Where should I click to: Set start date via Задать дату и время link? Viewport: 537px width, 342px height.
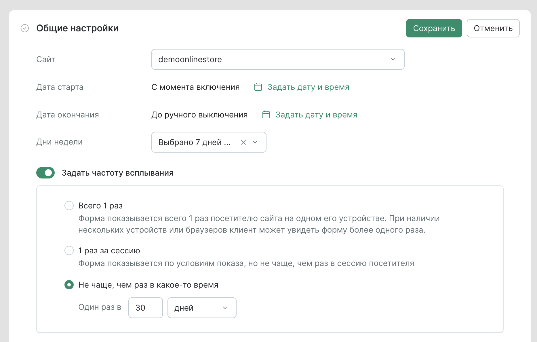coord(308,87)
